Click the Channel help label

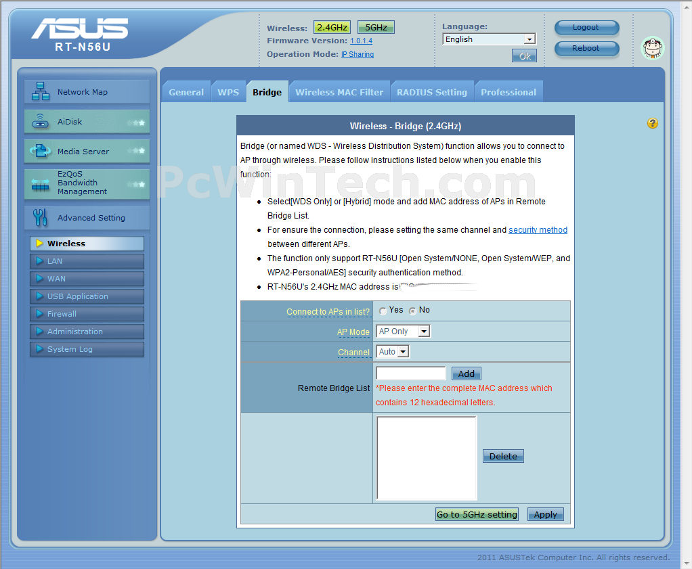[353, 352]
